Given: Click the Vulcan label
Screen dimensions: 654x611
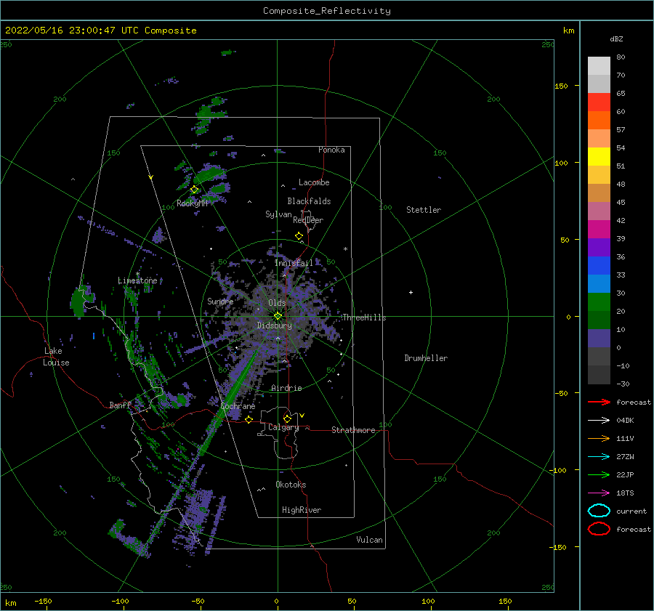Looking at the screenshot, I should click(x=370, y=540).
